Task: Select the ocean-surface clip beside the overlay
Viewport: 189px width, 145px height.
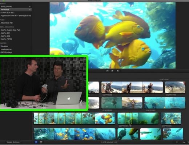Action: point(94,103)
